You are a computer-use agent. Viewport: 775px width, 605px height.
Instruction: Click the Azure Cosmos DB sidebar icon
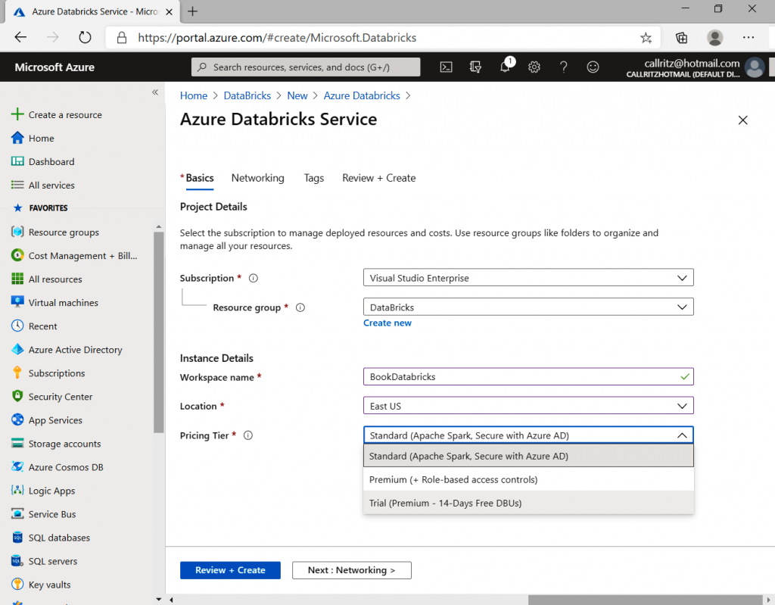(17, 467)
